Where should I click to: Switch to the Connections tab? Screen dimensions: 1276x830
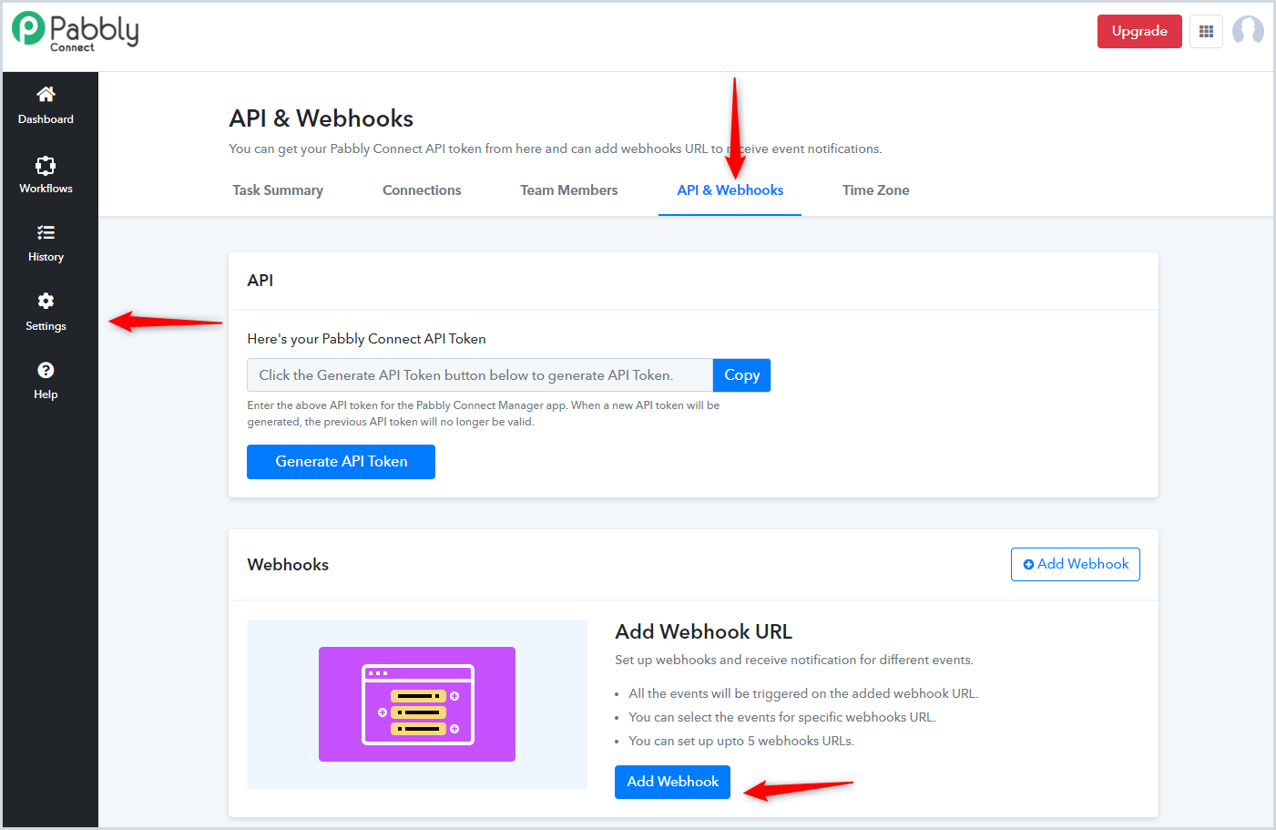click(422, 190)
